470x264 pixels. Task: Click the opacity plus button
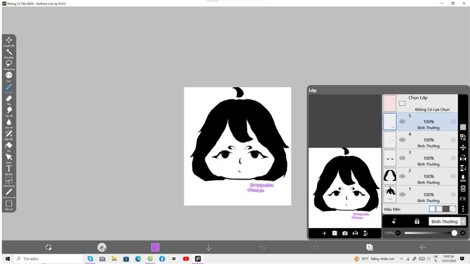463,233
